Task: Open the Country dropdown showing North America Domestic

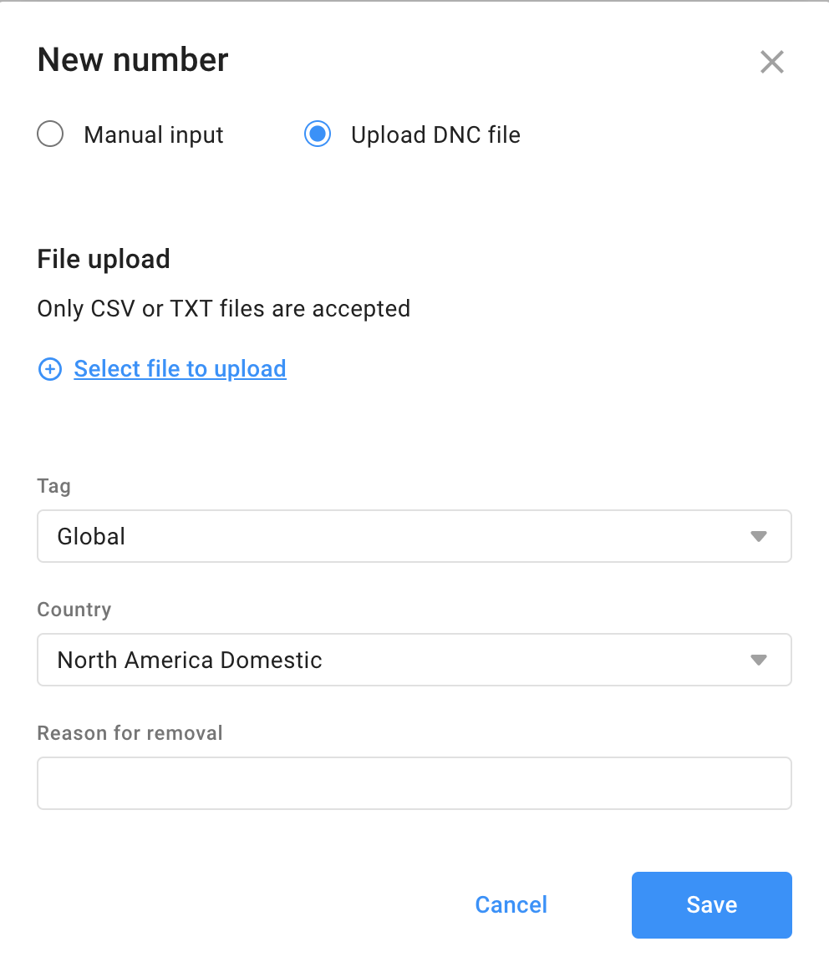Action: coord(414,660)
